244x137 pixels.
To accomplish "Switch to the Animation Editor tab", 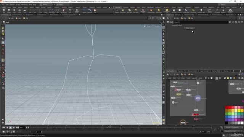I will point(17,15).
